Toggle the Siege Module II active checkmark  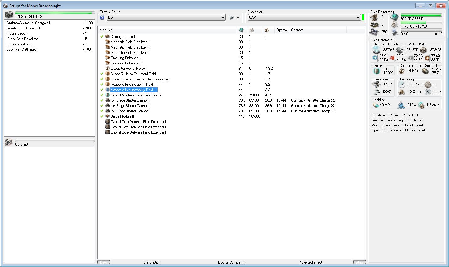(x=102, y=116)
